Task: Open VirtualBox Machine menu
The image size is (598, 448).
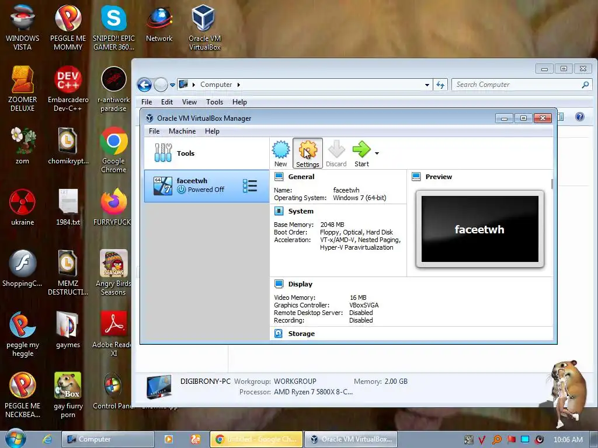Action: (x=182, y=131)
